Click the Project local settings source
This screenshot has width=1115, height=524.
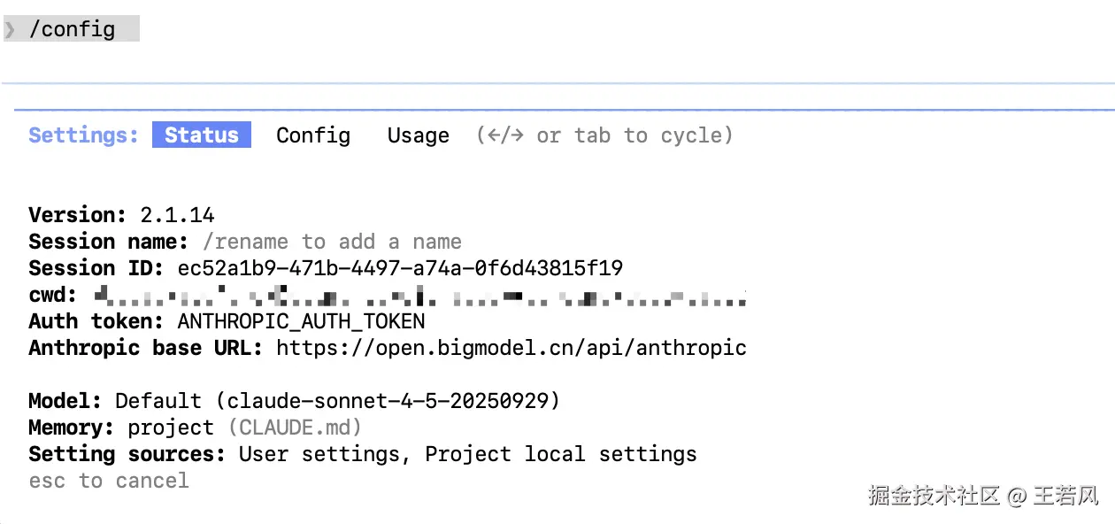(560, 454)
